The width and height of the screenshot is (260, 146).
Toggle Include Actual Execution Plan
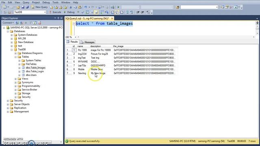102,12
